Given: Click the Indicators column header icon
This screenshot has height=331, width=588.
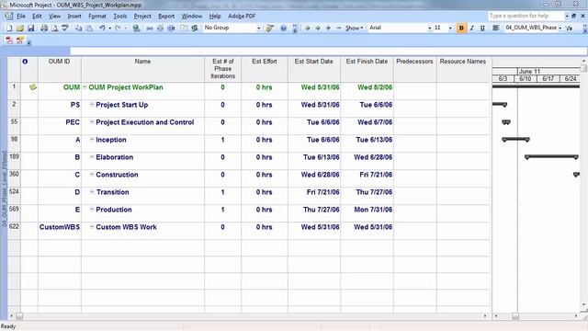Looking at the screenshot, I should pyautogui.click(x=25, y=62).
